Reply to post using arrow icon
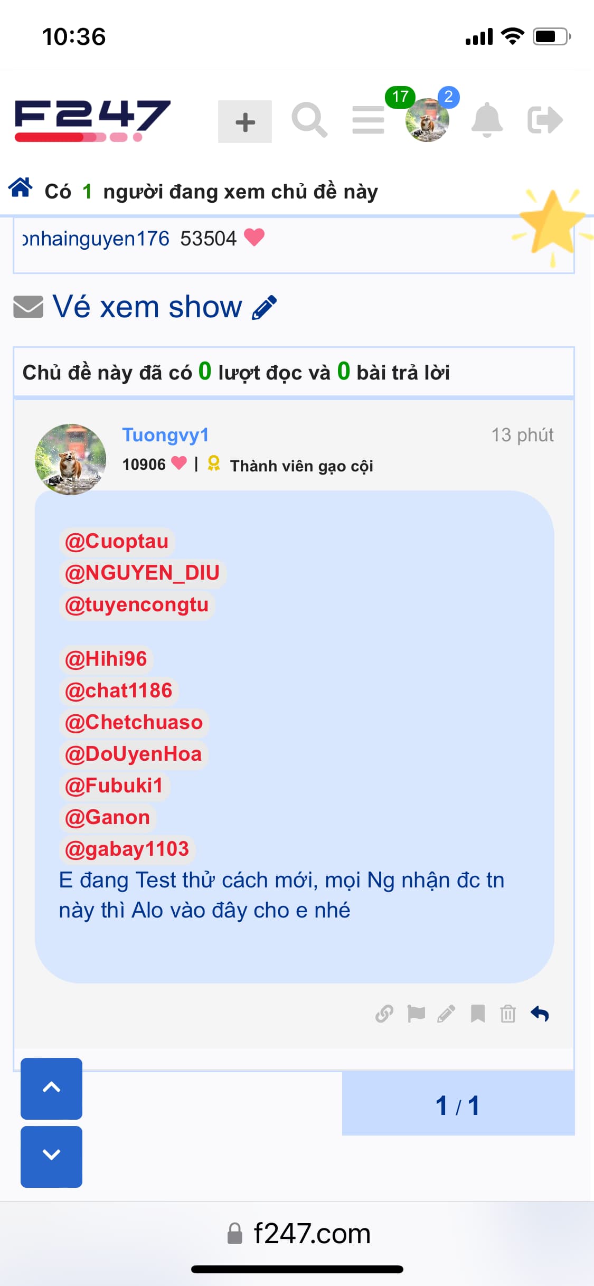 [x=540, y=1014]
